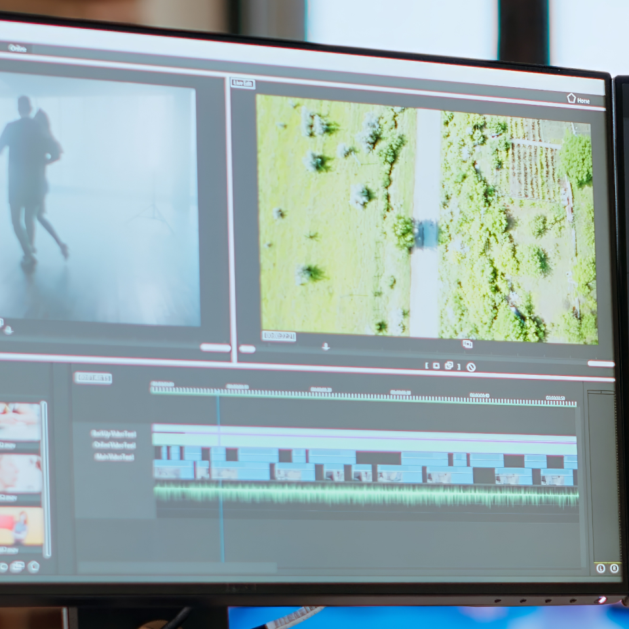The width and height of the screenshot is (629, 629).
Task: Click the overlapping-frames icon under the aerial preview
Action: click(x=467, y=344)
